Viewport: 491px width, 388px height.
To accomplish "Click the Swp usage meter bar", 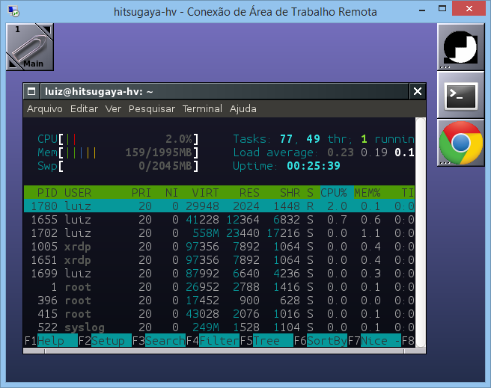I will point(118,166).
